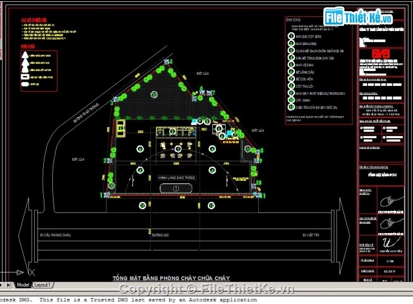Viewport: 413px width, 304px height.
Task: Click the 'ĐƯỜNG 32C' road label
Action: [x=161, y=235]
